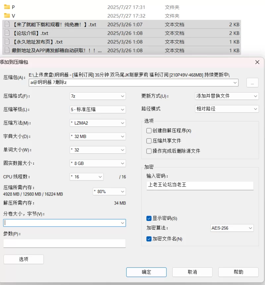Image resolution: width=265 pixels, height=285 pixels.
Task: Click the 2025/7/27 17:31 date cell
Action: tap(126, 7)
